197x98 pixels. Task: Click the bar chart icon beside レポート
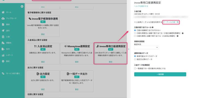click(x=3, y=55)
